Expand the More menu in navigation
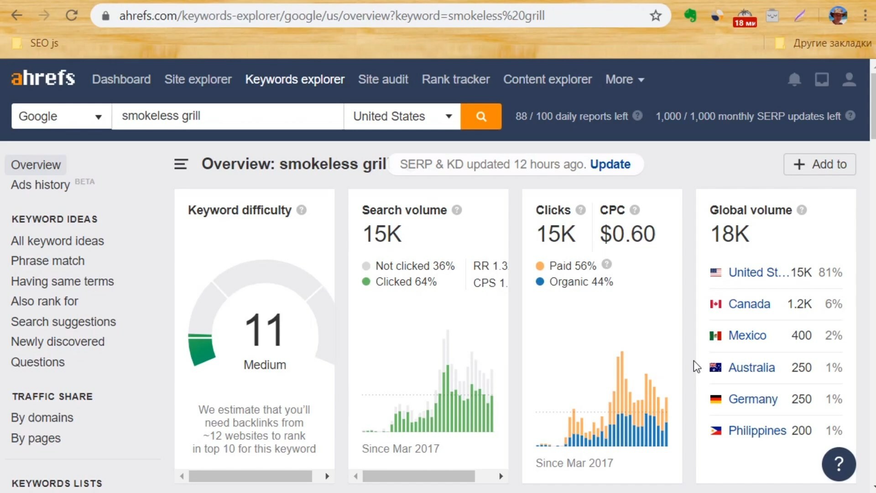Image resolution: width=876 pixels, height=493 pixels. (625, 79)
